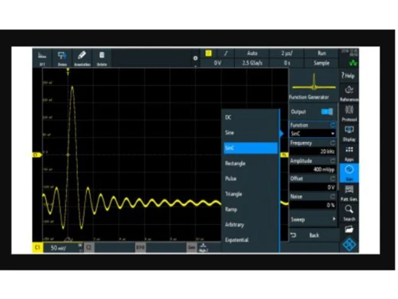
Task: Click the horizontal position 0 s field
Action: click(x=287, y=63)
